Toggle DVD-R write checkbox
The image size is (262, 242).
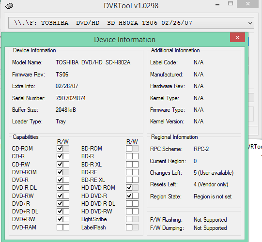[x=66, y=180]
